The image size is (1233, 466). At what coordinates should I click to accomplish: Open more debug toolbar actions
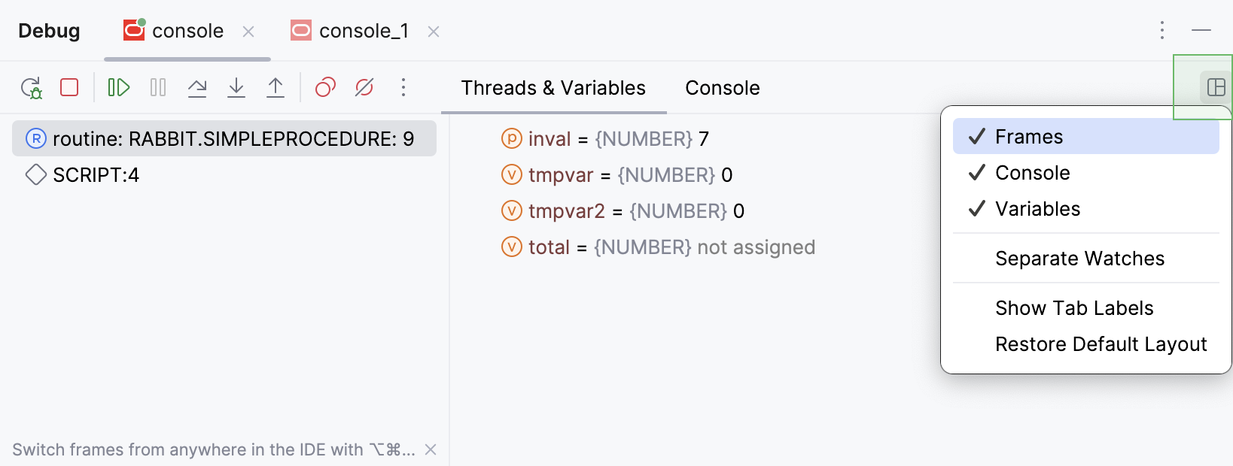tap(403, 88)
